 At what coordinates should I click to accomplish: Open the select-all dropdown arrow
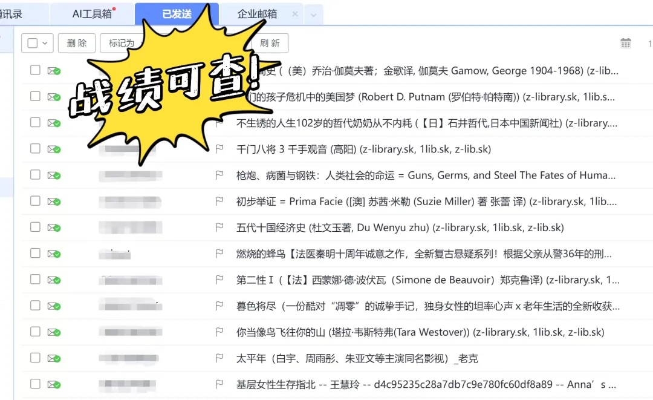pos(45,43)
